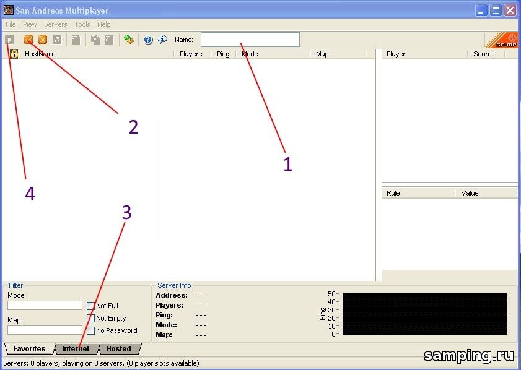Viewport: 521px width, 370px height.
Task: Enable the No Password filter checkbox
Action: point(90,330)
